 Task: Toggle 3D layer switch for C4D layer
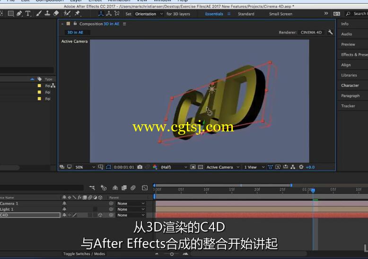[x=100, y=215]
